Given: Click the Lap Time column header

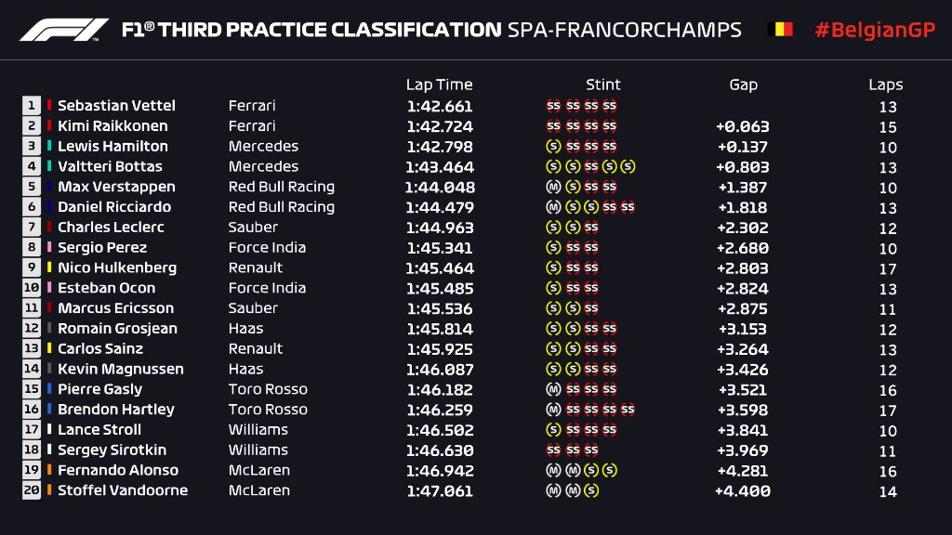Looking at the screenshot, I should pyautogui.click(x=439, y=85).
